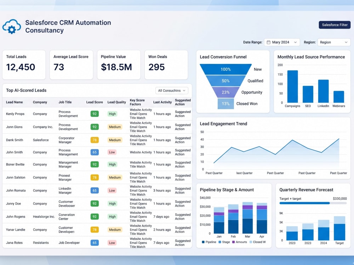This screenshot has height=265, width=354.
Task: Open the Date Range dropdown showing Mary 2024
Action: point(282,42)
